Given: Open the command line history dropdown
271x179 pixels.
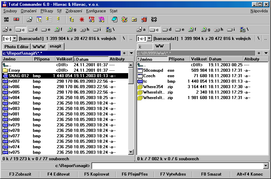Looking at the screenshot, I should coord(266,166).
